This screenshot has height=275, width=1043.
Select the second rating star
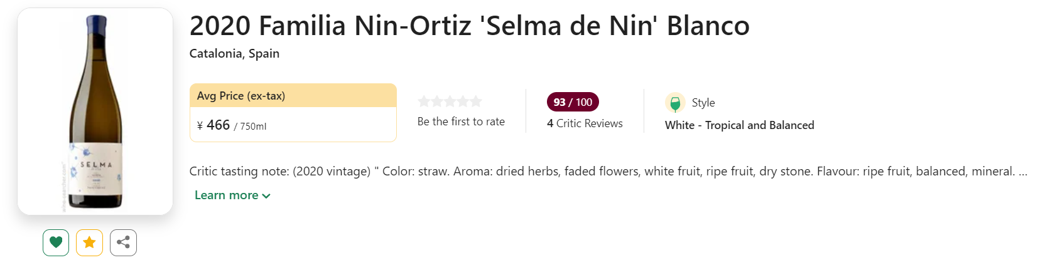coord(437,101)
